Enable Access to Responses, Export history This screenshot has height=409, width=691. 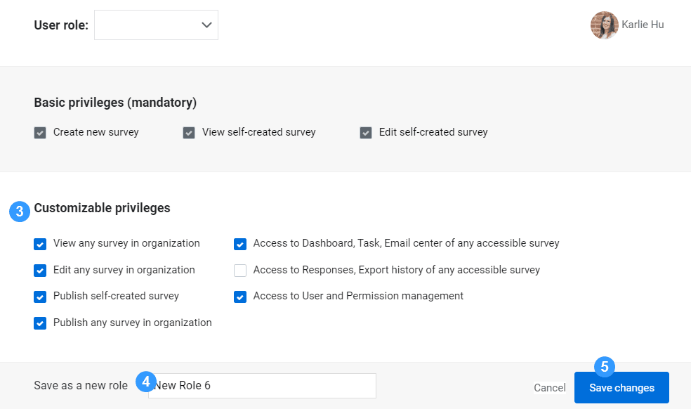pyautogui.click(x=240, y=271)
